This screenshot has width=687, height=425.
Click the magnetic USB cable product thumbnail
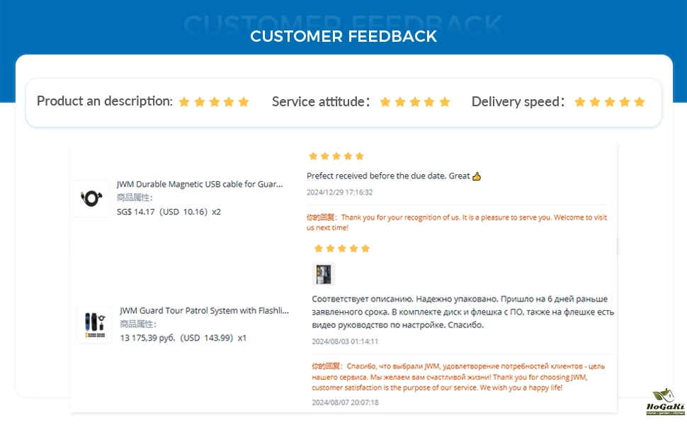tap(91, 199)
